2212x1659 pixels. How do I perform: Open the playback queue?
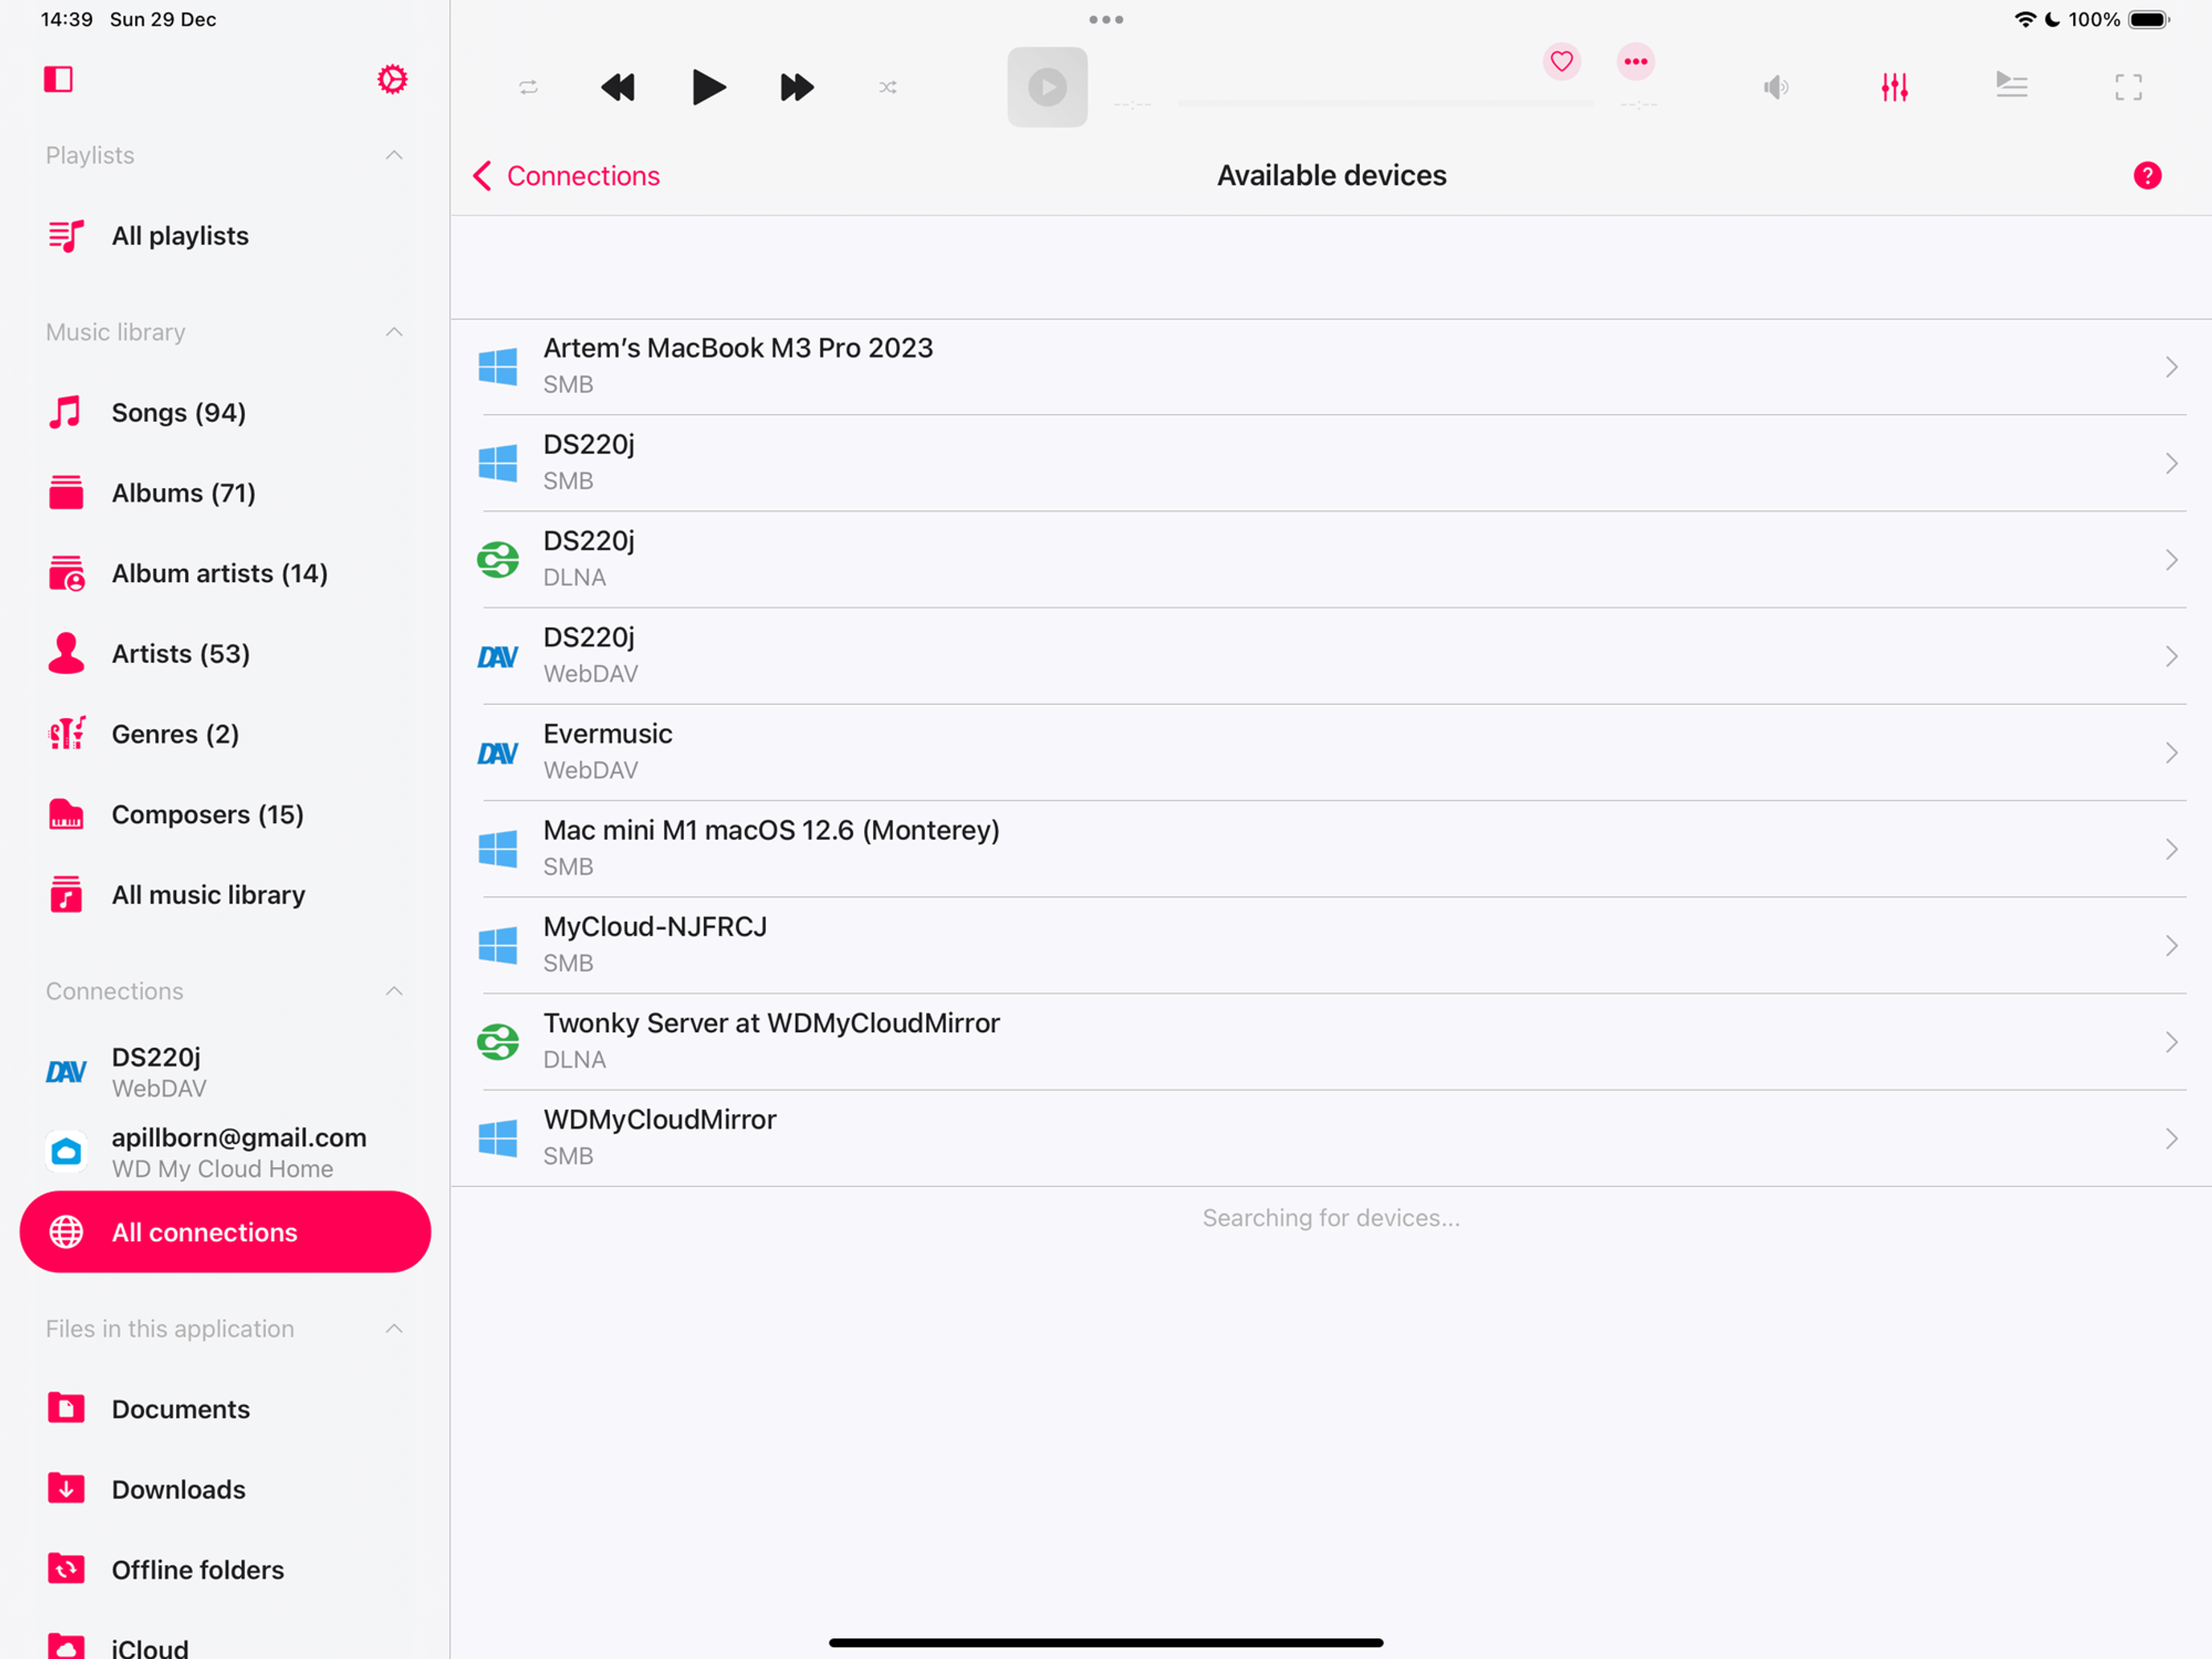(x=2012, y=87)
